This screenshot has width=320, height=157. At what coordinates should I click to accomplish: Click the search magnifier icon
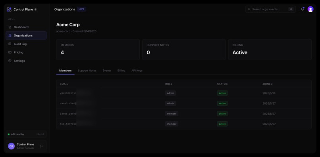coord(249,9)
